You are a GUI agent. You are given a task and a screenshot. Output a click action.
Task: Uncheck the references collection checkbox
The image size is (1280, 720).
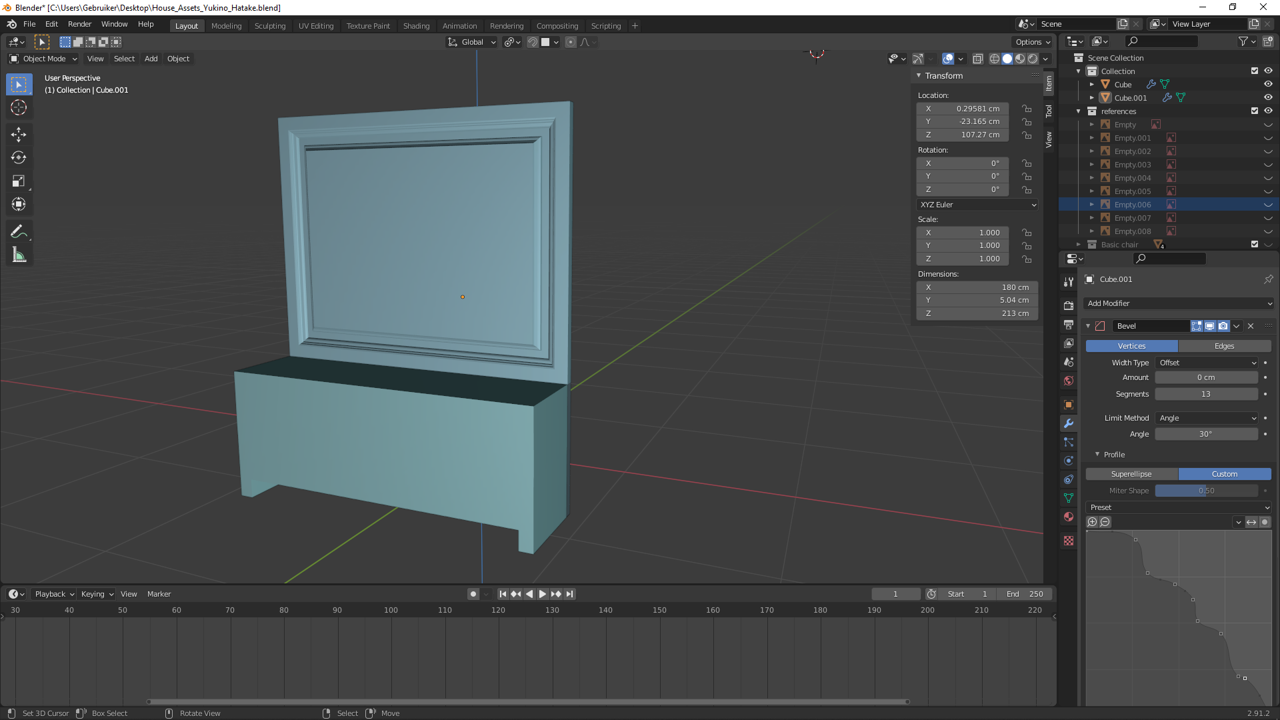coord(1254,111)
